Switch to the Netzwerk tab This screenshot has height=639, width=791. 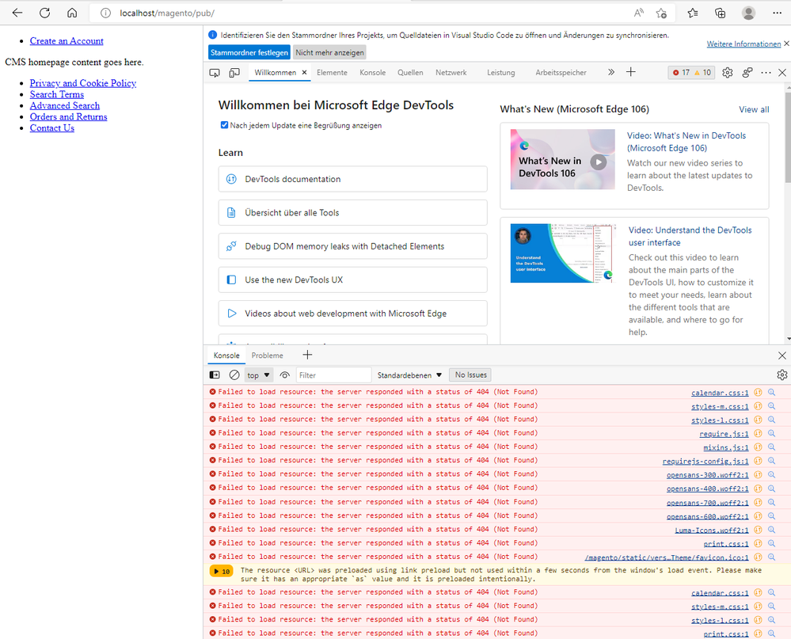(x=451, y=73)
